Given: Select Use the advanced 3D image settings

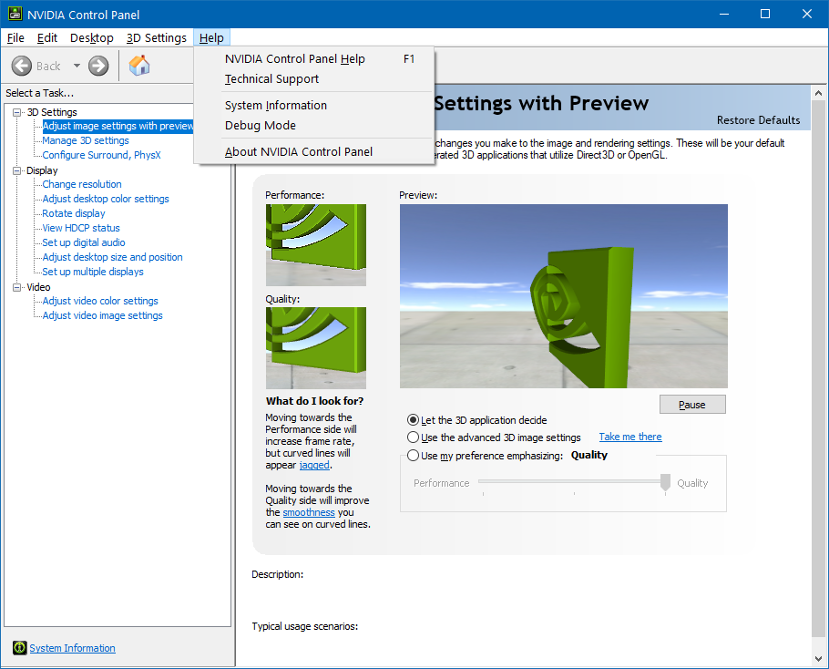Looking at the screenshot, I should tap(413, 437).
